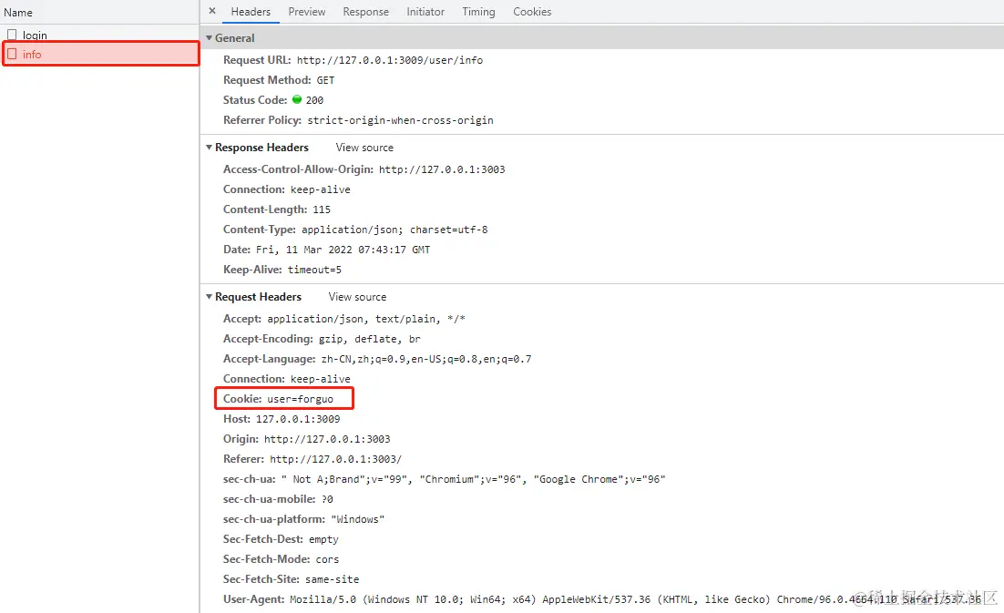
Task: Collapse the Response Headers section
Action: tap(209, 148)
